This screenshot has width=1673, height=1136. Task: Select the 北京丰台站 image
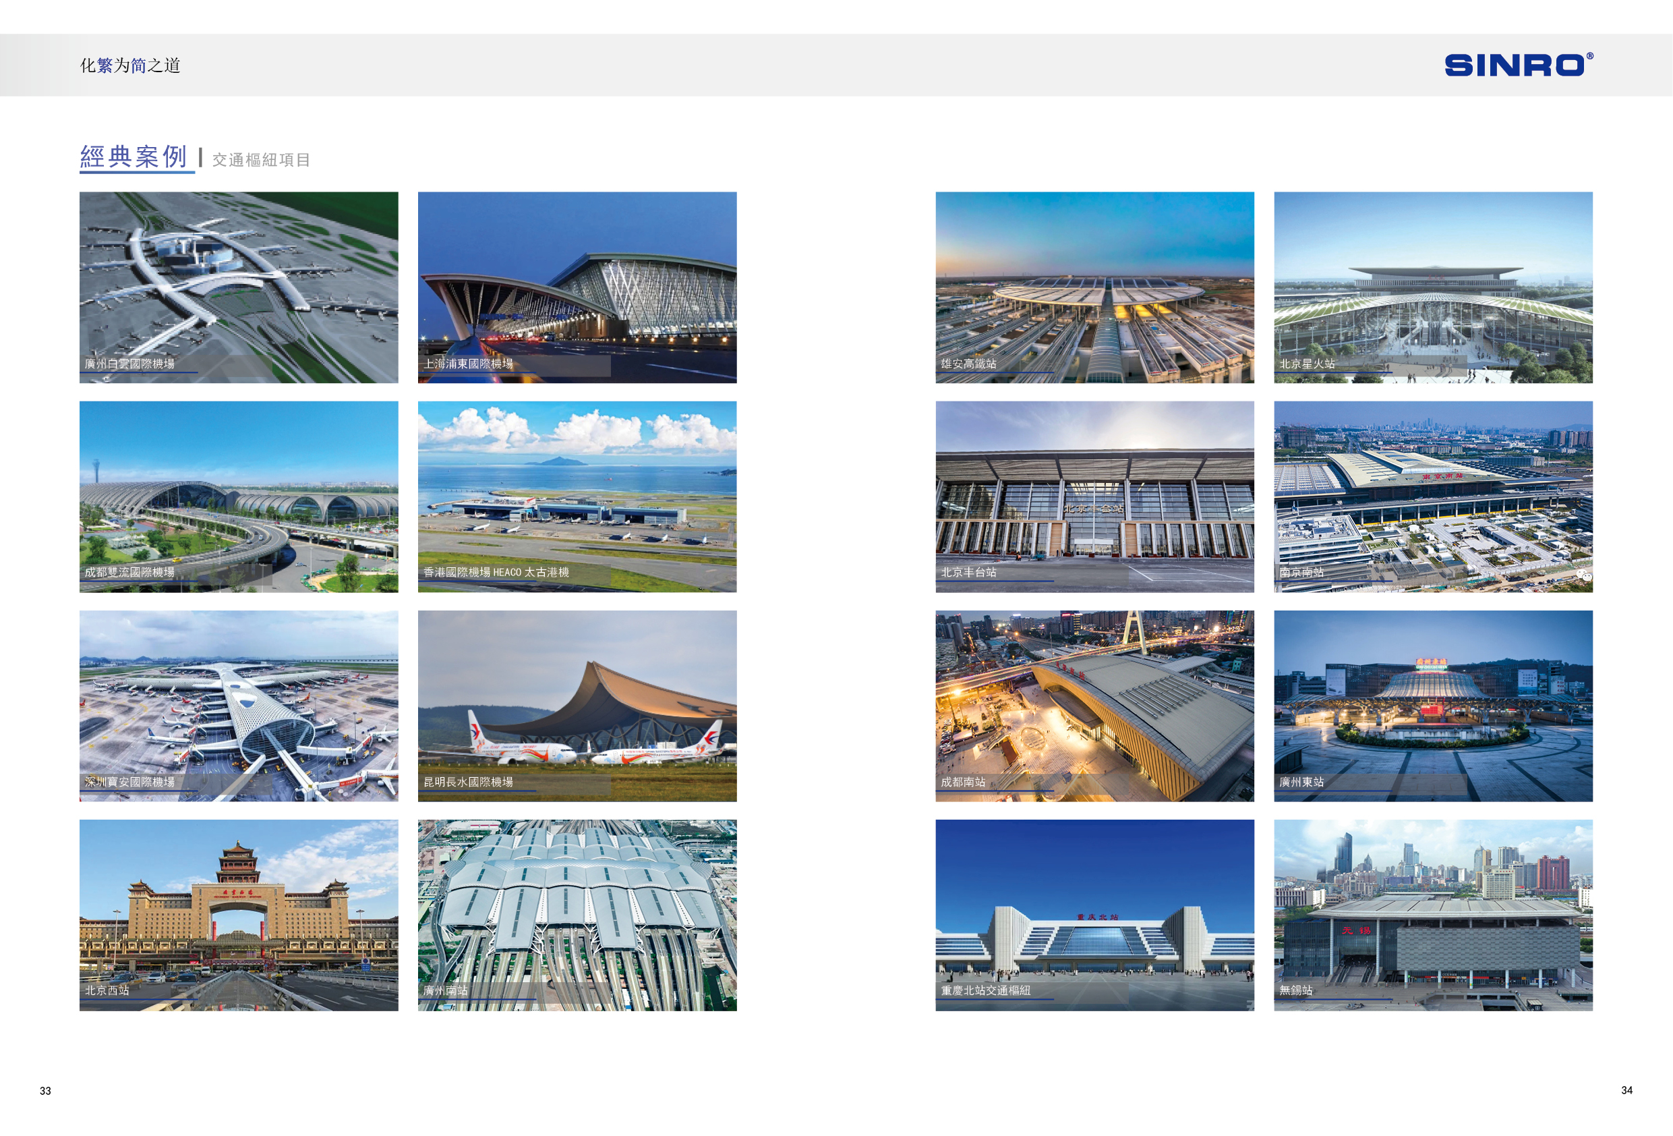tap(1095, 496)
